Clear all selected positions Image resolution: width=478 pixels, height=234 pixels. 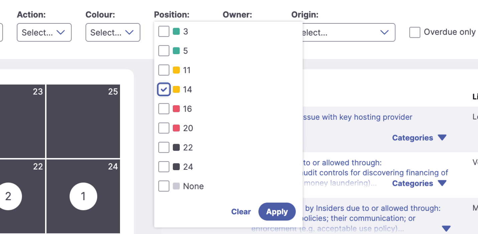(241, 211)
